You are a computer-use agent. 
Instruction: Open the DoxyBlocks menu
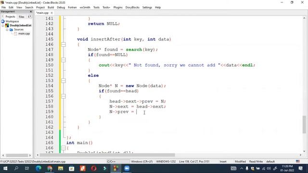132,7
